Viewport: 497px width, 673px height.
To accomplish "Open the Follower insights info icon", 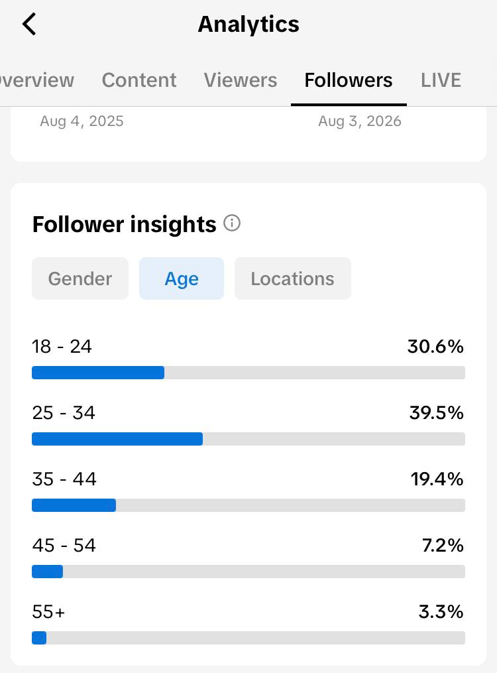I will [x=232, y=223].
